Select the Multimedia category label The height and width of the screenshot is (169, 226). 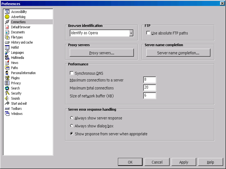(x=18, y=58)
